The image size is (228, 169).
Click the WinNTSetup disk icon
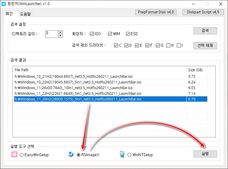click(122, 154)
